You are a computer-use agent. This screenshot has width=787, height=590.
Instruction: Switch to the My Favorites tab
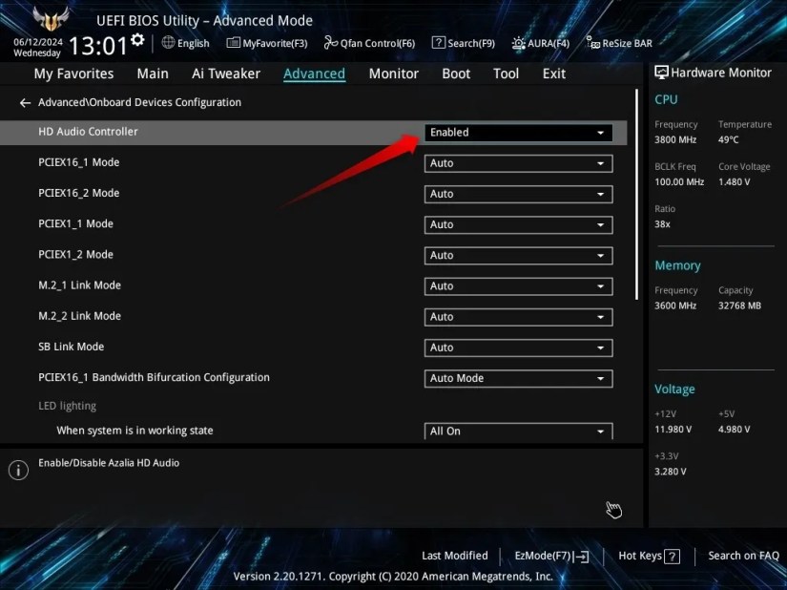pos(73,74)
